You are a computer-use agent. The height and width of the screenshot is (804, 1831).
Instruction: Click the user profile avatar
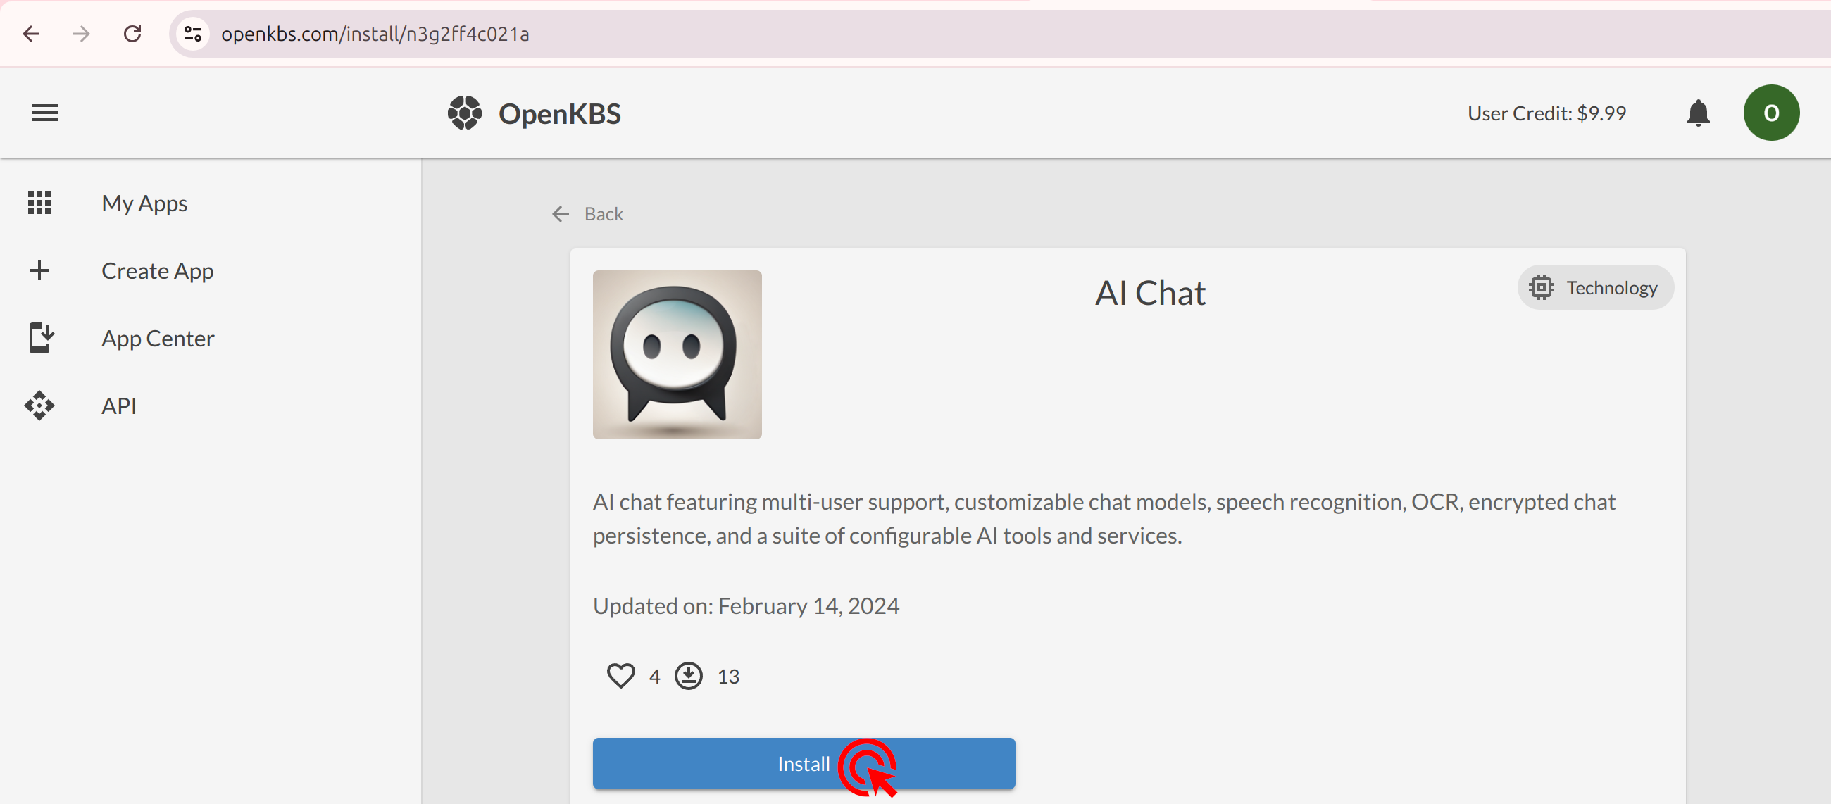click(x=1771, y=112)
